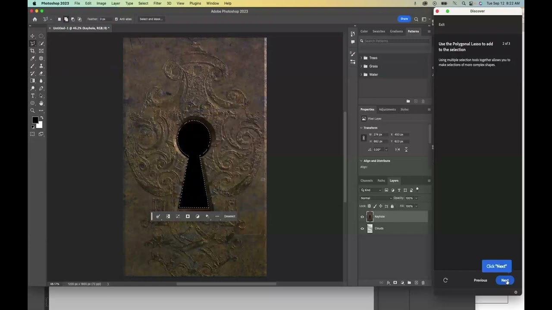Select the Clone Stamp tool
552x310 pixels.
pos(41,66)
